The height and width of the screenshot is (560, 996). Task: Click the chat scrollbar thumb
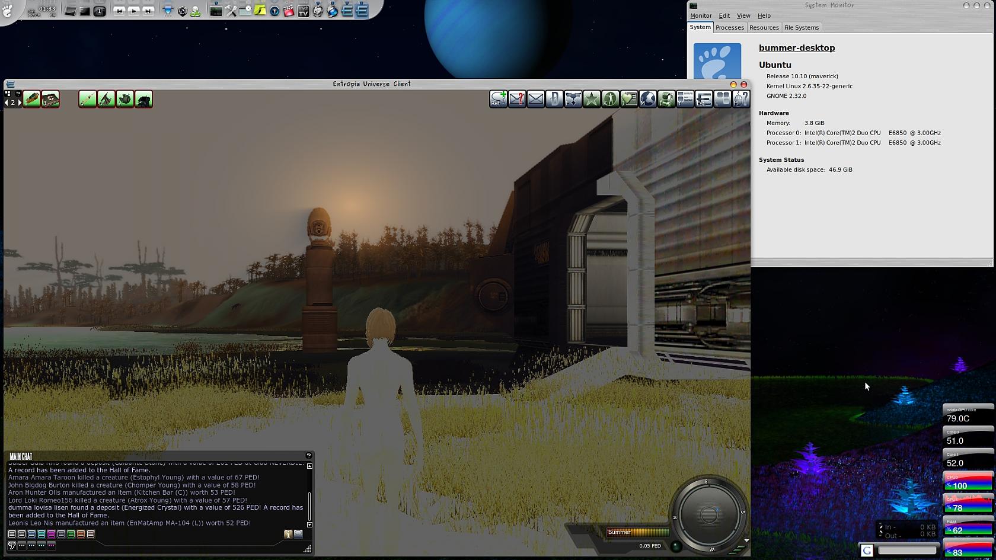tap(309, 507)
